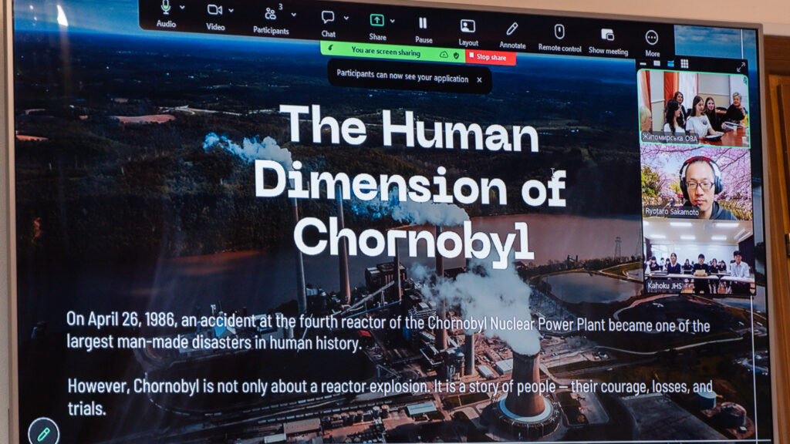Dismiss the 'Participants can now see' notification
Screen dimensions: 790x444
click(478, 79)
